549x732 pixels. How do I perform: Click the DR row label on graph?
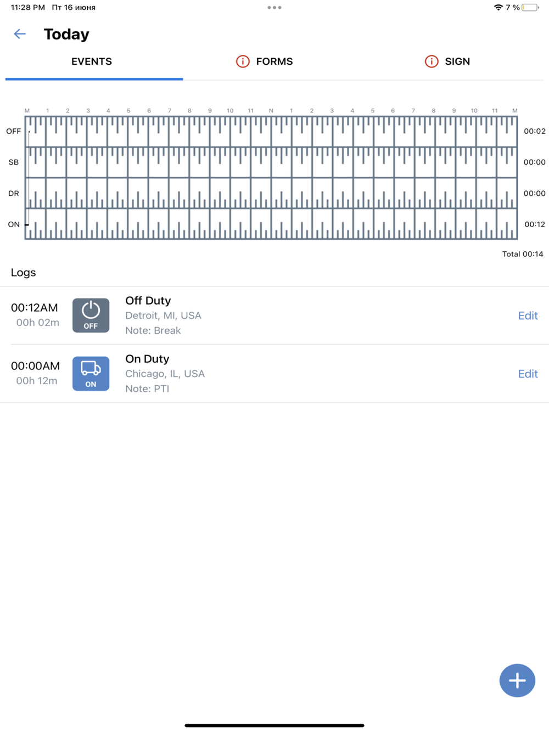tap(14, 193)
